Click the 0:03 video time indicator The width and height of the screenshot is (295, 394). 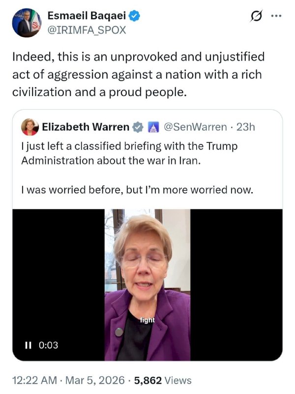[x=48, y=345]
